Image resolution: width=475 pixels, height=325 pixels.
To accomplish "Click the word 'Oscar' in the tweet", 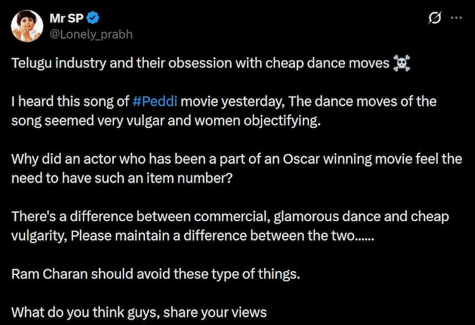I will click(301, 159).
